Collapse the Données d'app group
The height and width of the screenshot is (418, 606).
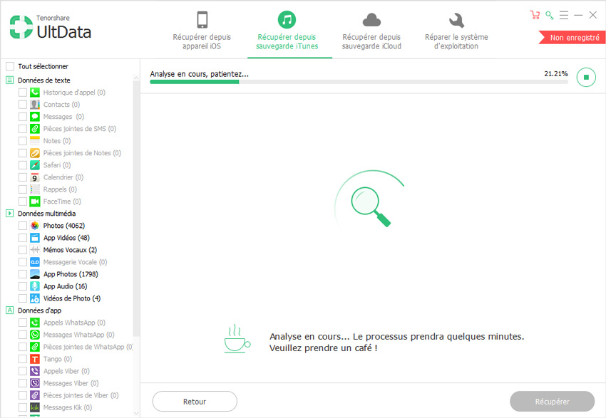coord(10,310)
